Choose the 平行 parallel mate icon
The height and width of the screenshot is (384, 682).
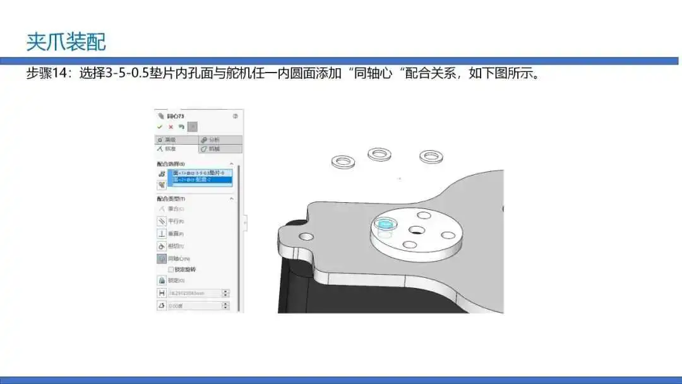coord(162,221)
